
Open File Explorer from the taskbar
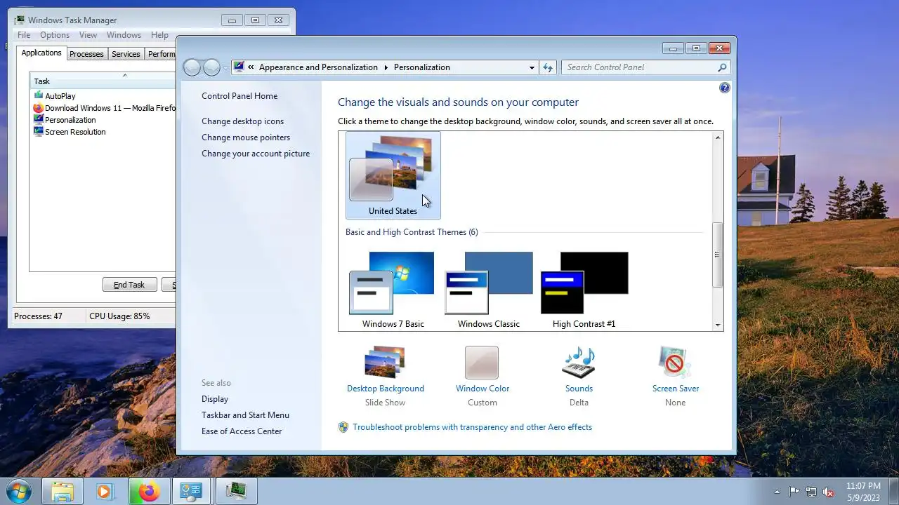pyautogui.click(x=63, y=492)
